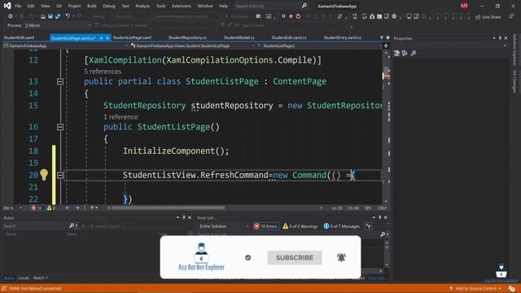Undo the last edit via toolbar
Viewport: 521px width, 293px height.
coord(68,16)
